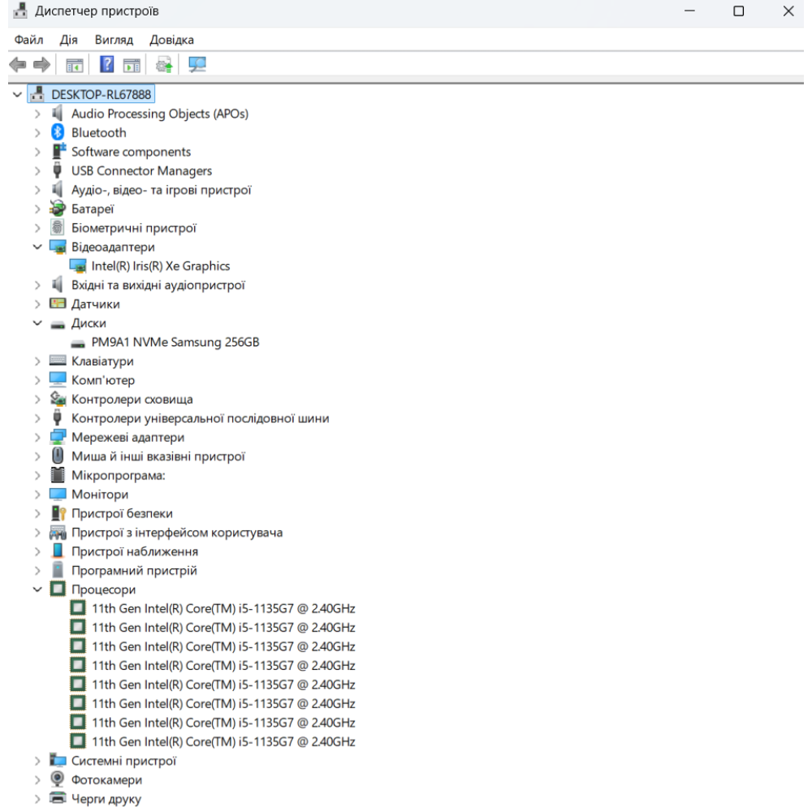Click the Фотокамери webcam icon
Viewport: 812px width, 812px height.
58,780
